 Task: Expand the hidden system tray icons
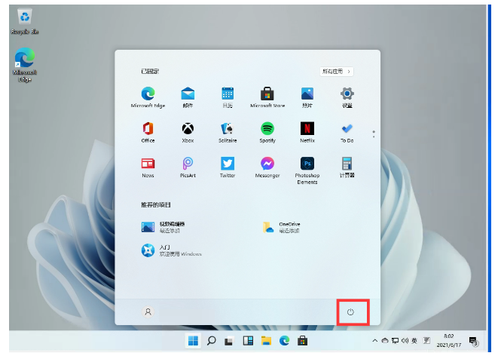click(x=375, y=341)
